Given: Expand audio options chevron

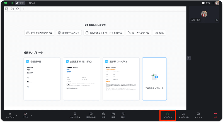Looking at the screenshot, I should click(17, 116).
